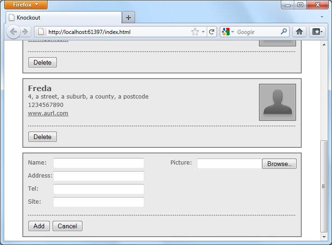332x245 pixels.
Task: Focus the Address input field
Action: pos(99,176)
